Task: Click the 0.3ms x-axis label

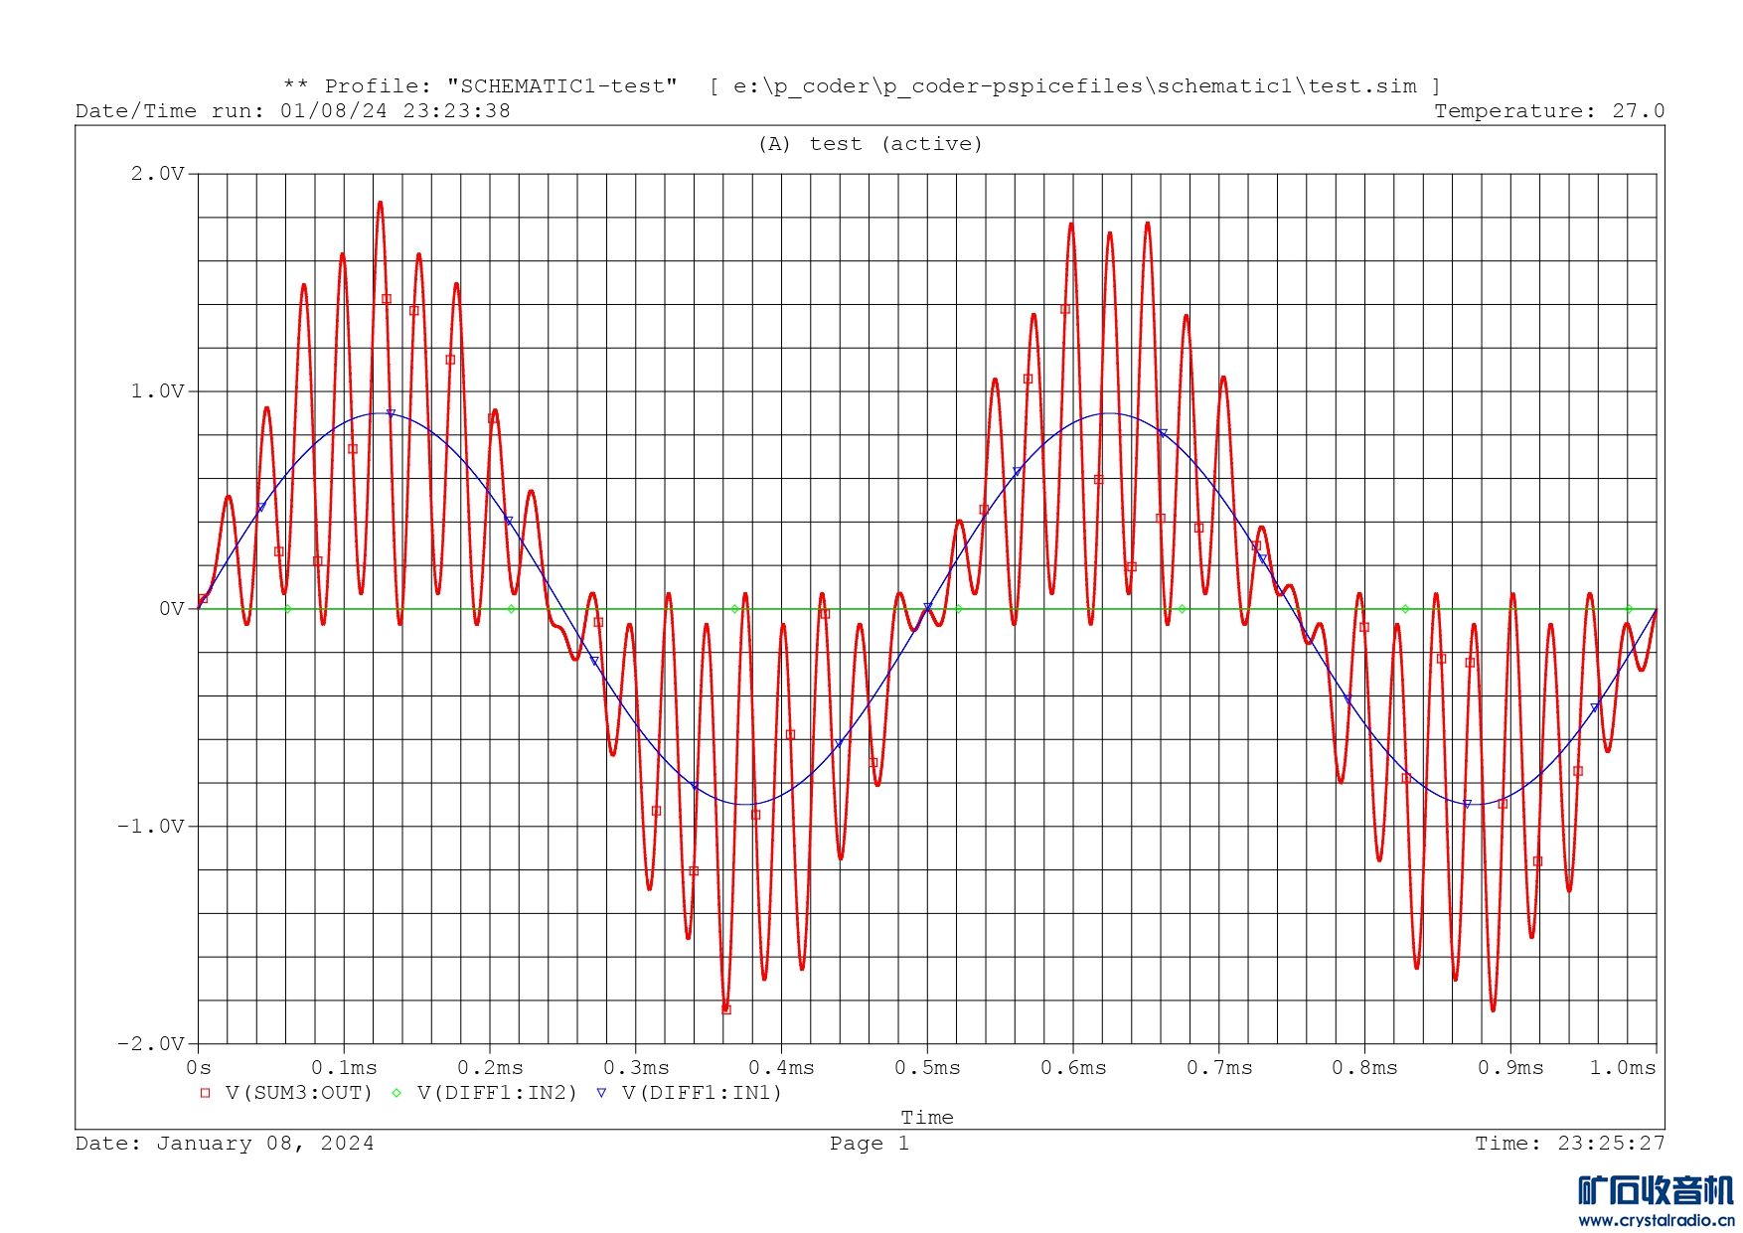Action: [636, 1068]
